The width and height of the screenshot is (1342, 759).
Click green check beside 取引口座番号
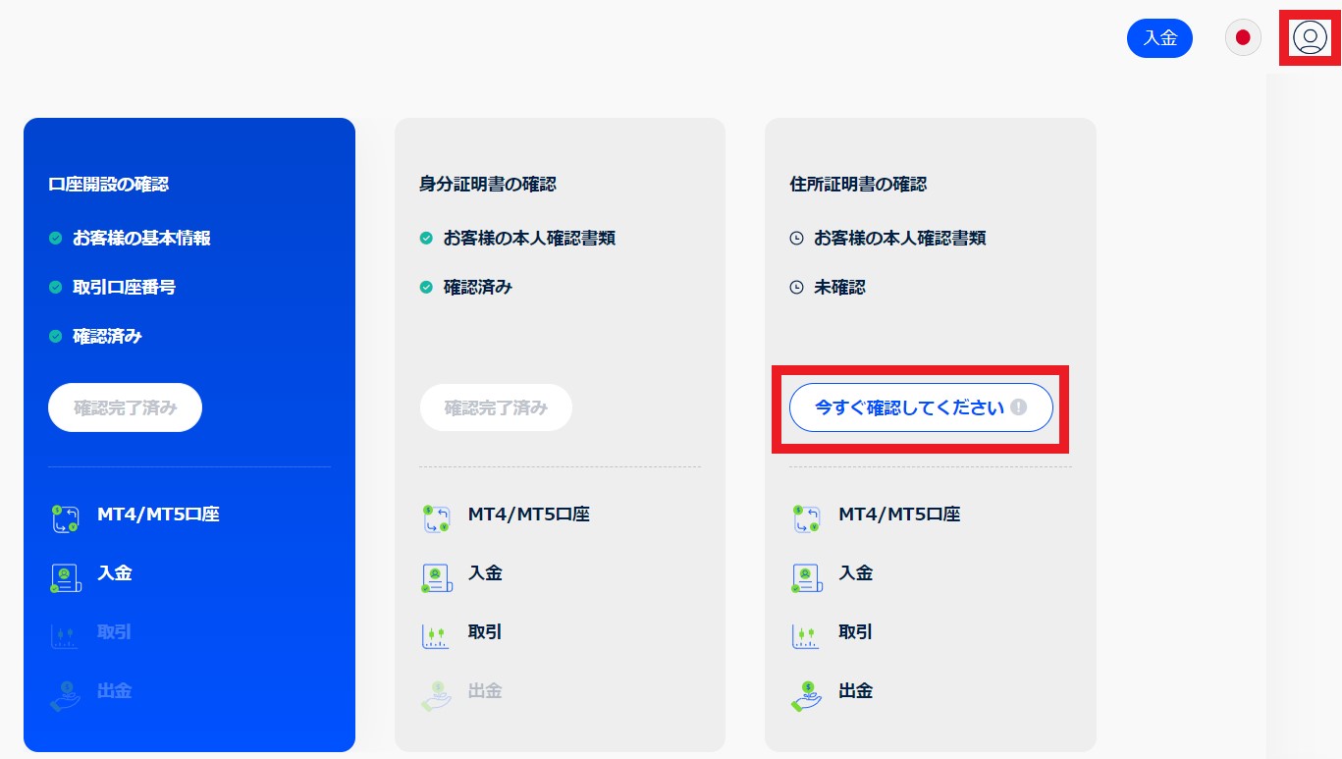56,287
